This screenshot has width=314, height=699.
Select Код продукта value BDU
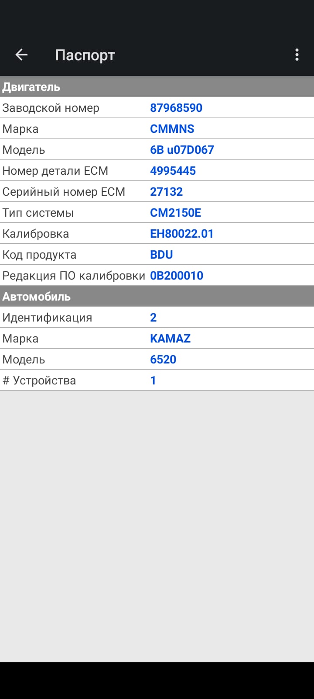(x=161, y=255)
